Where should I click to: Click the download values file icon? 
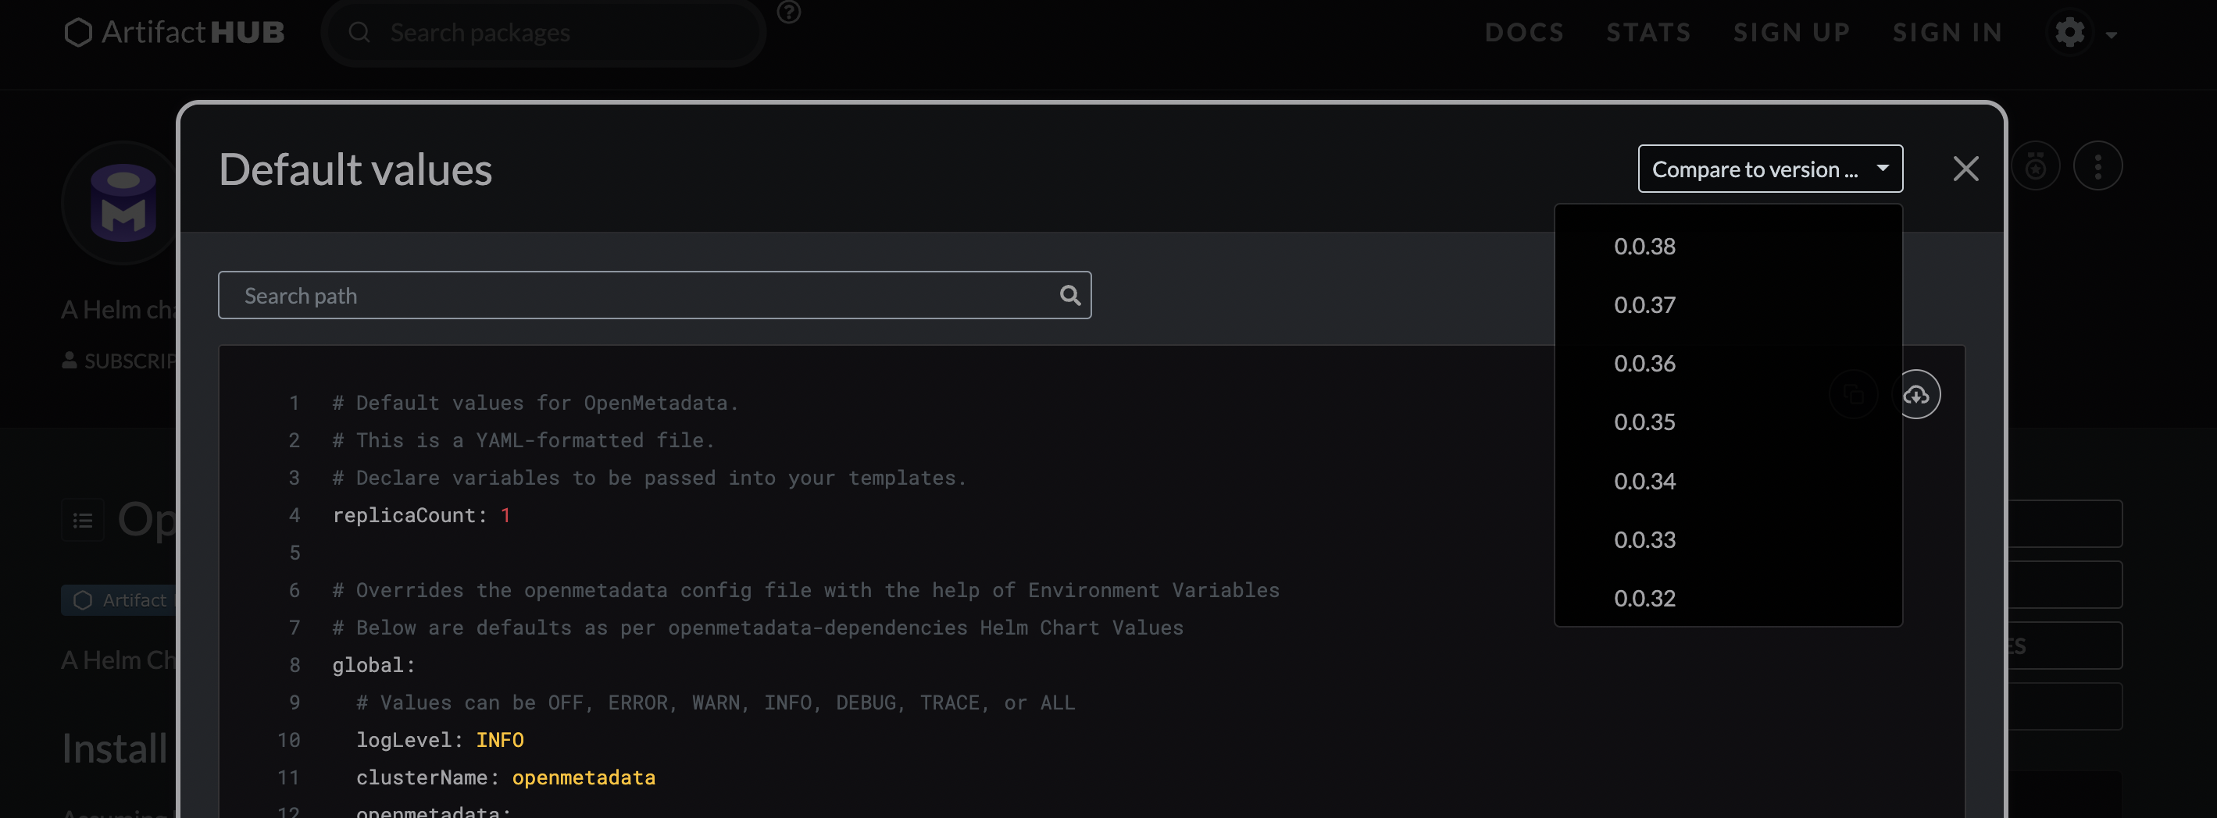pos(1917,395)
